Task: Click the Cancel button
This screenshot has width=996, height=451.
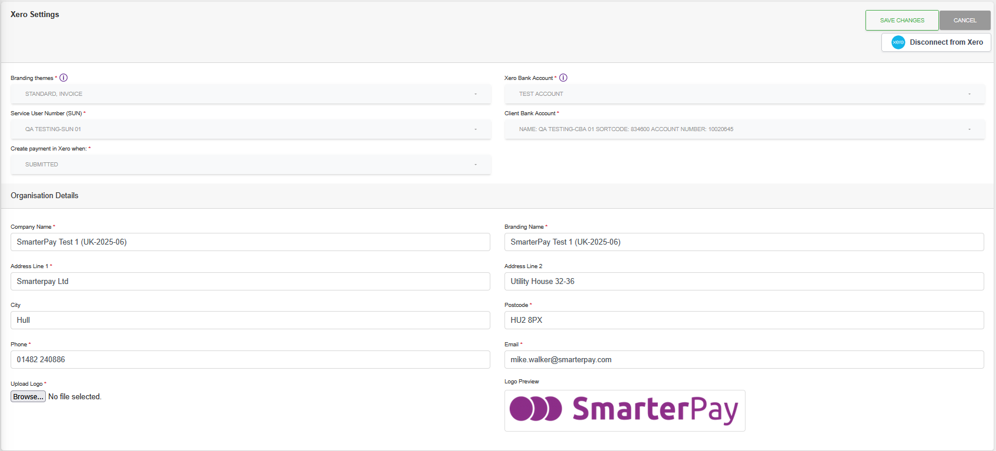Action: 964,21
